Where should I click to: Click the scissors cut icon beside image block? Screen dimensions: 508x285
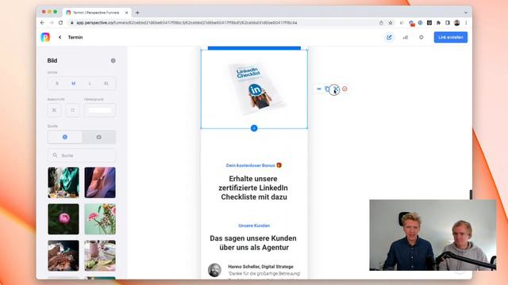tap(335, 89)
